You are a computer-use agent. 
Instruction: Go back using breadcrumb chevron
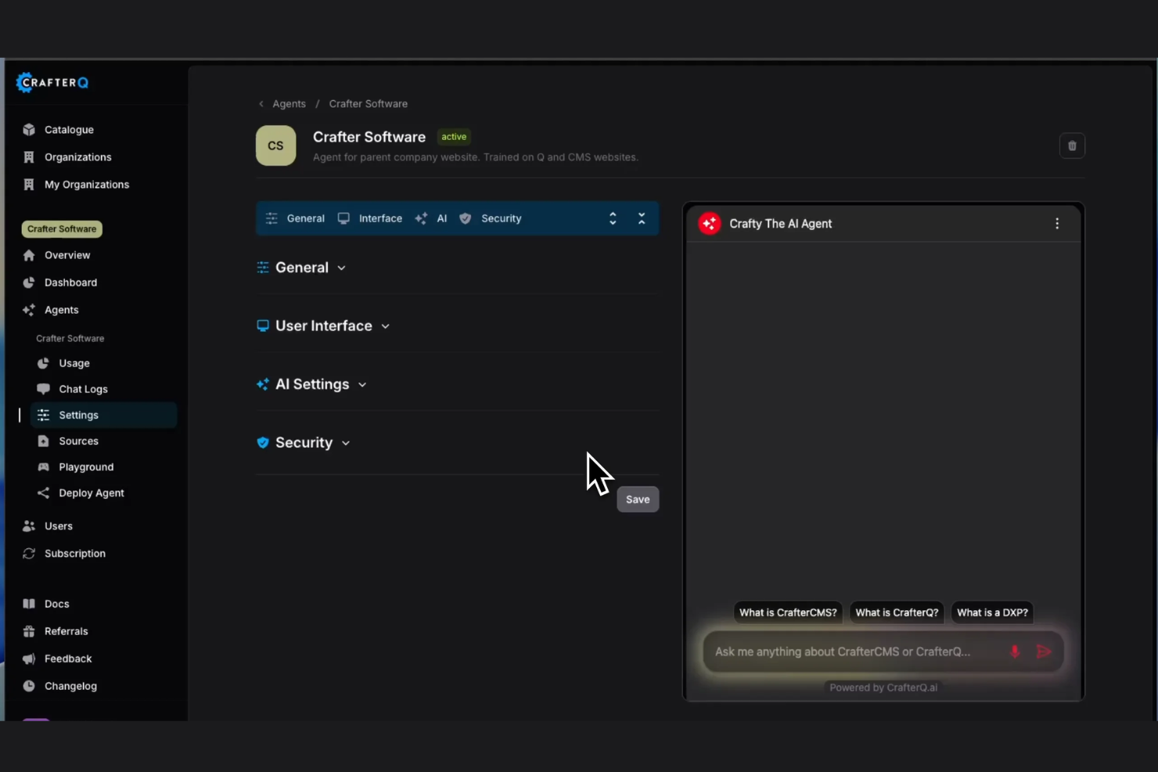point(261,104)
